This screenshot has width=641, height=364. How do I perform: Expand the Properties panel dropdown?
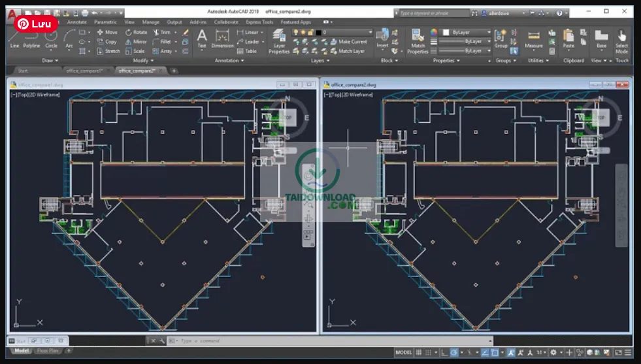446,61
